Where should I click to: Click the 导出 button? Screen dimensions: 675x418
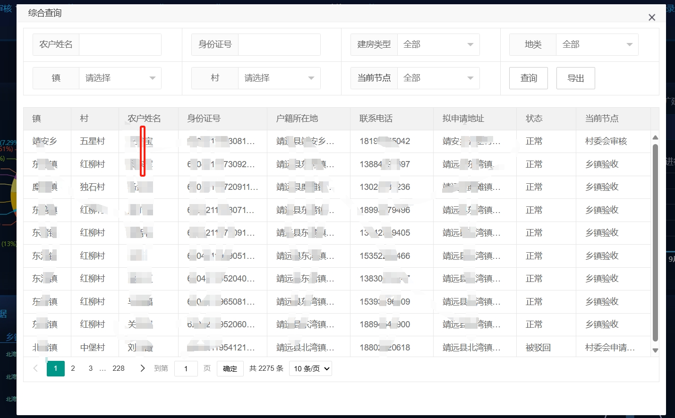coord(575,78)
